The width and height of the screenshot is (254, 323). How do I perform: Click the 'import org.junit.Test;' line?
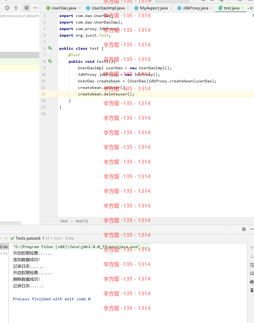(85, 35)
